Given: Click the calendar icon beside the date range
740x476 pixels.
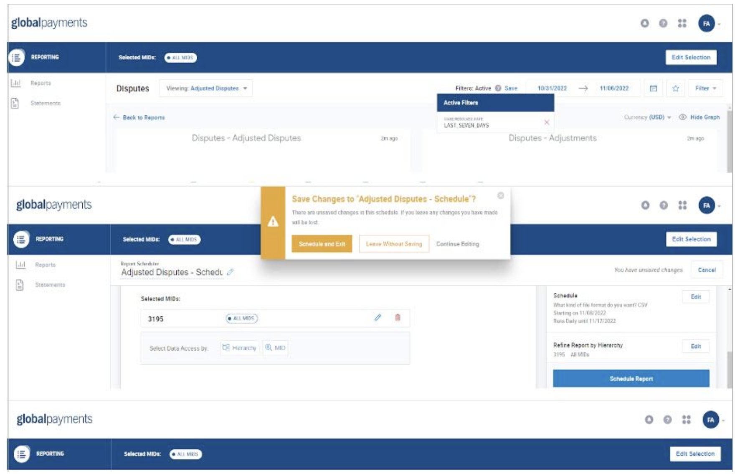Looking at the screenshot, I should pos(653,88).
